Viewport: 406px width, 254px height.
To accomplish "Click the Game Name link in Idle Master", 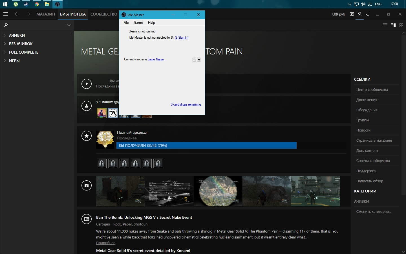I will pyautogui.click(x=156, y=59).
